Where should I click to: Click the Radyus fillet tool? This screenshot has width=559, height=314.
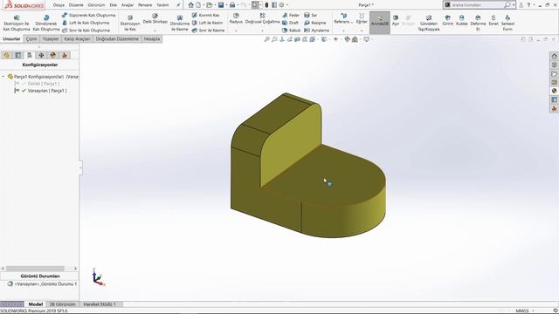coord(236,19)
